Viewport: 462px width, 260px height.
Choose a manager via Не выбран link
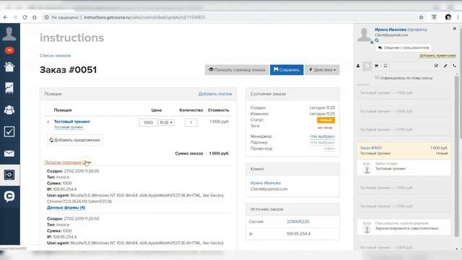[322, 136]
